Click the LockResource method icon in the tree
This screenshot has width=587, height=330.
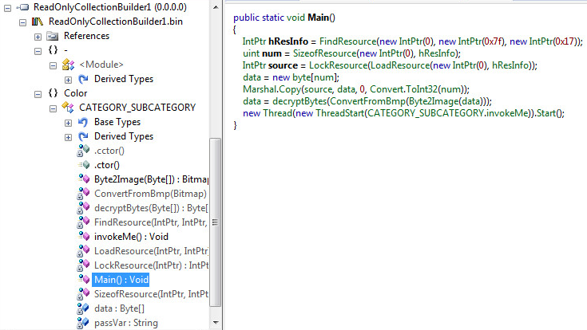[84, 265]
